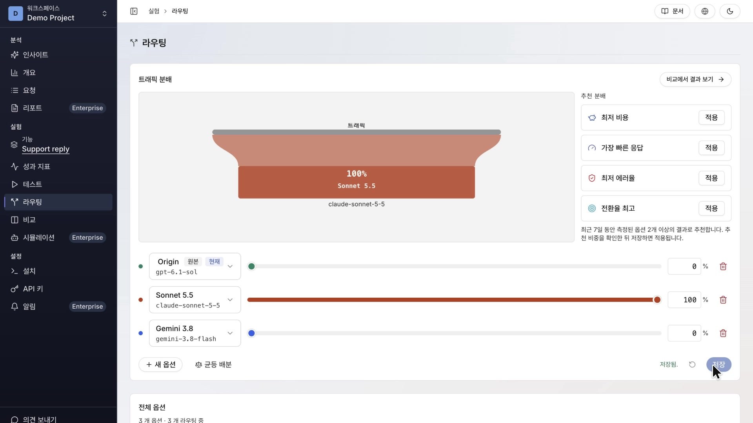This screenshot has height=423, width=753.
Task: Open the language globe icon
Action: click(x=705, y=11)
